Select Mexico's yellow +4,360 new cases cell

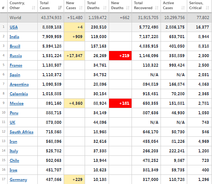pos(74,103)
